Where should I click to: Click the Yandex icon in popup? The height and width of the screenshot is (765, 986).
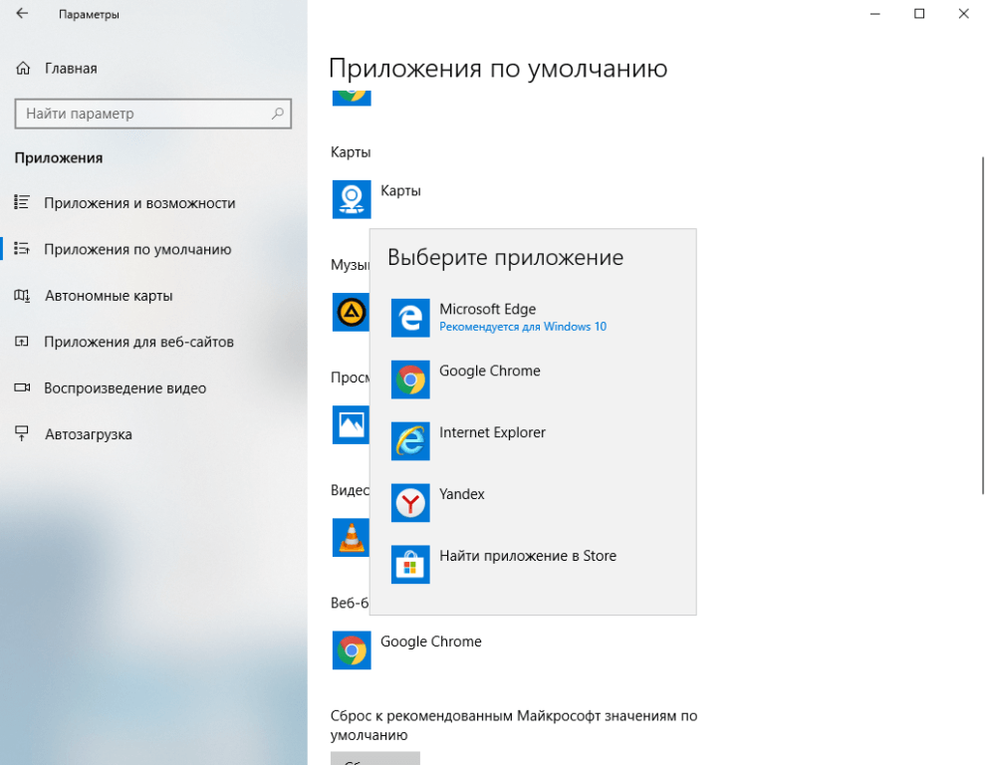(410, 503)
